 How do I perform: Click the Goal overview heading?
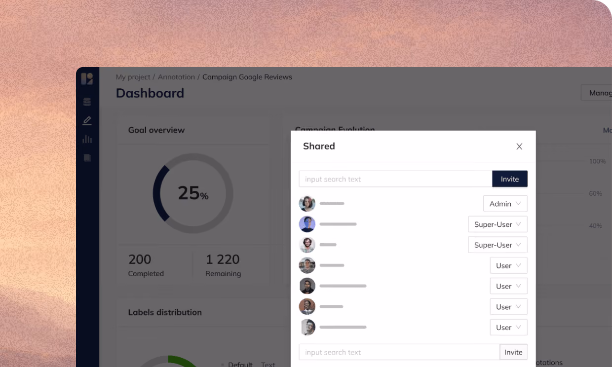156,130
